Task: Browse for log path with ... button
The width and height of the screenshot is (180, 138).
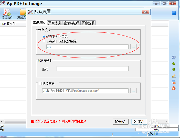Action: [133, 91]
